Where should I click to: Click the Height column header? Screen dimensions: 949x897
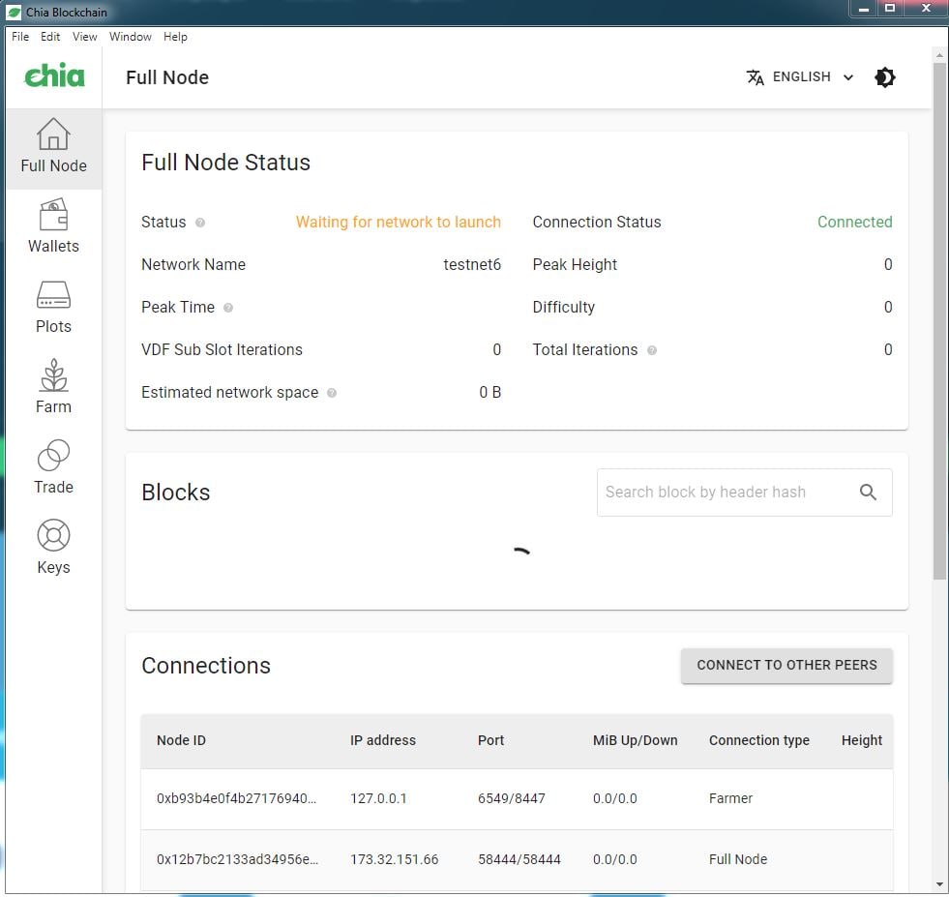point(862,740)
